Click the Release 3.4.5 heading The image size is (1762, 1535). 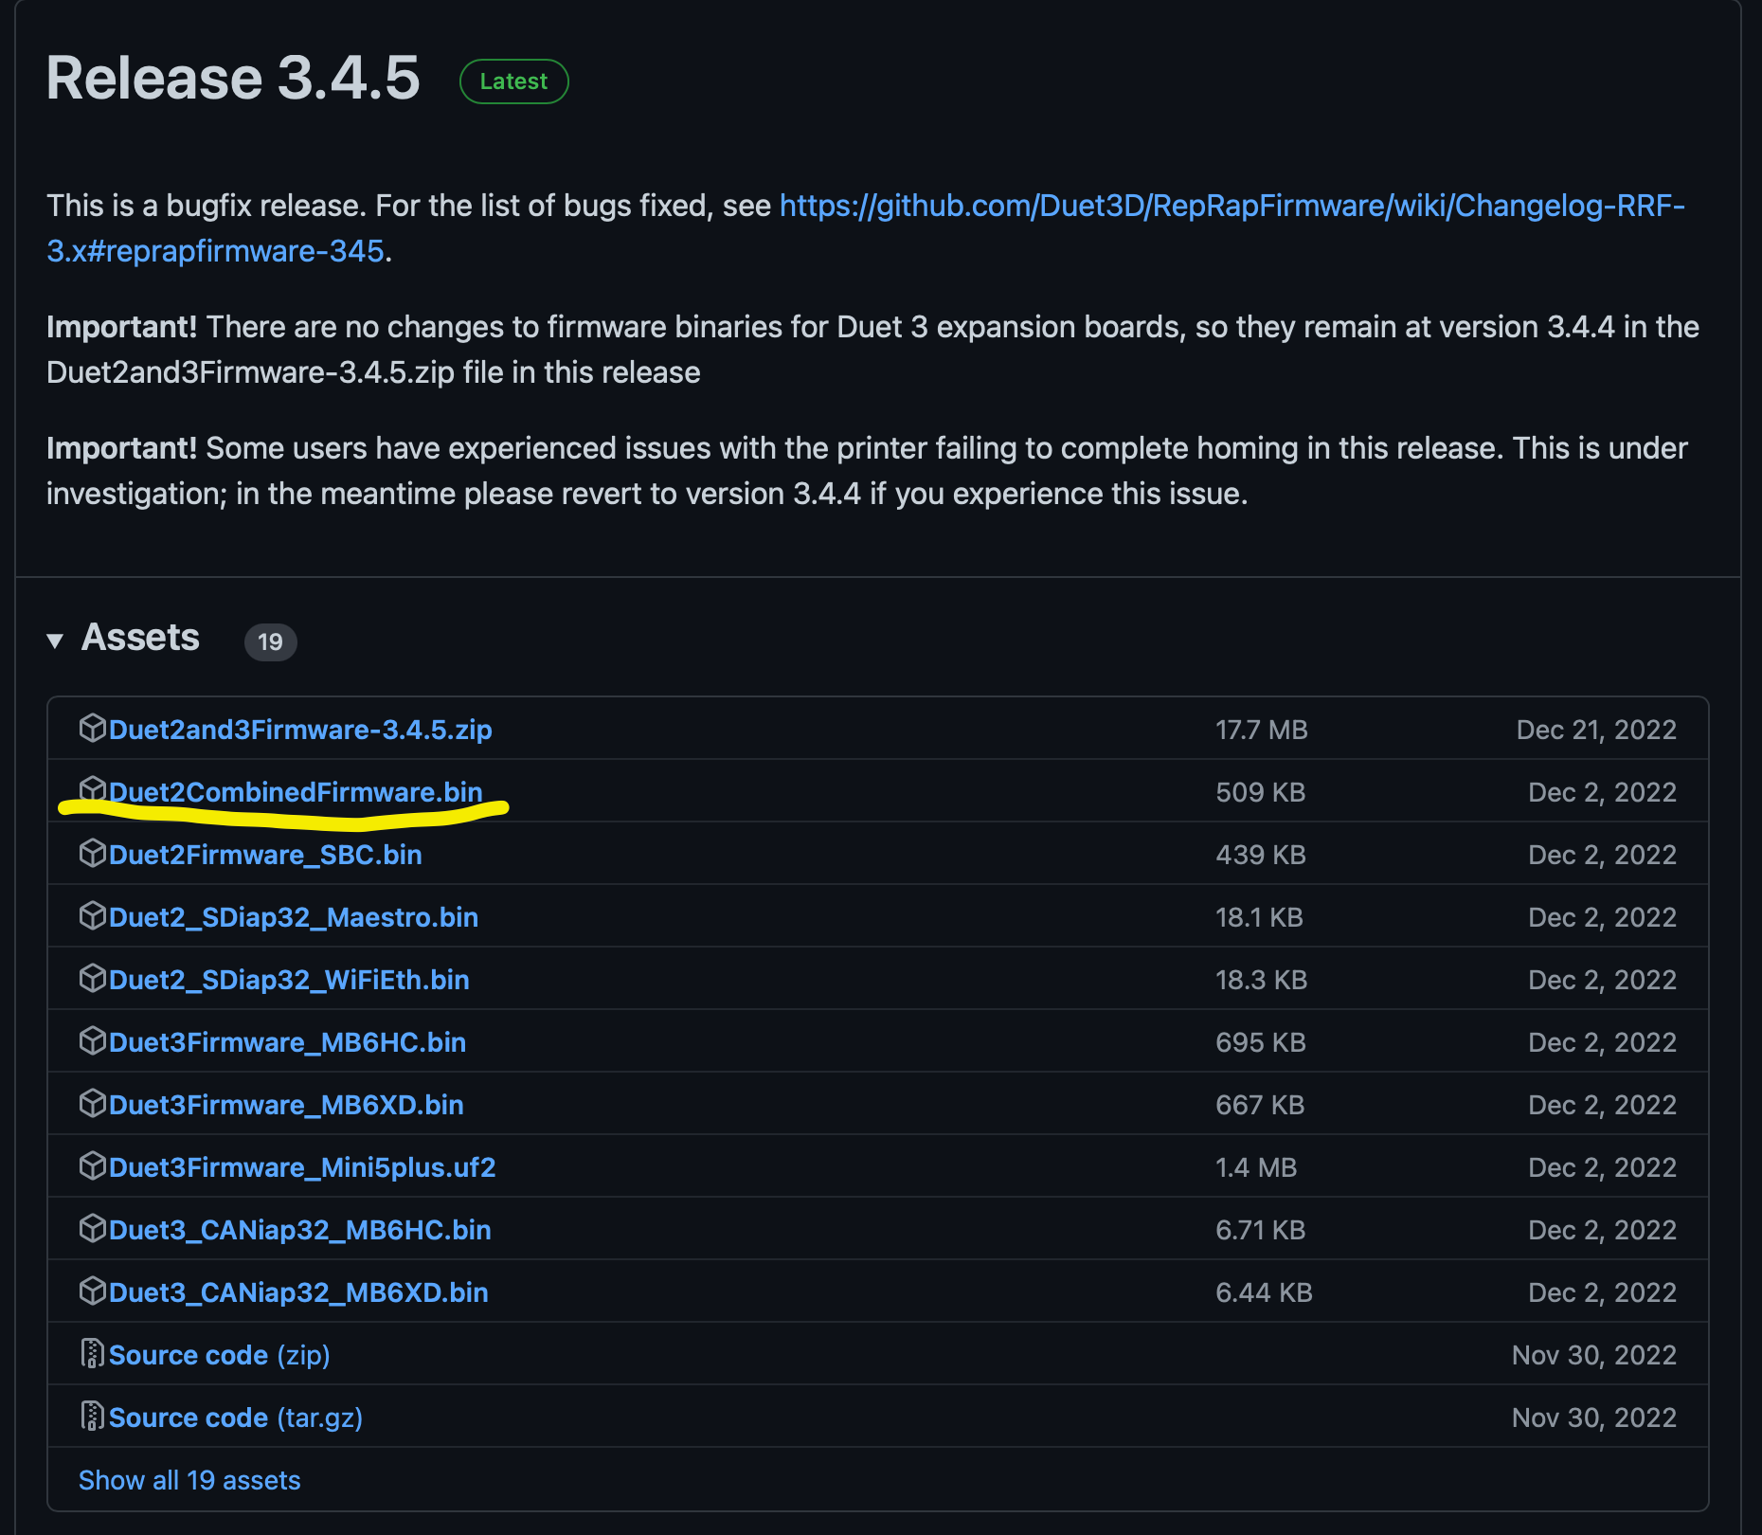click(233, 78)
